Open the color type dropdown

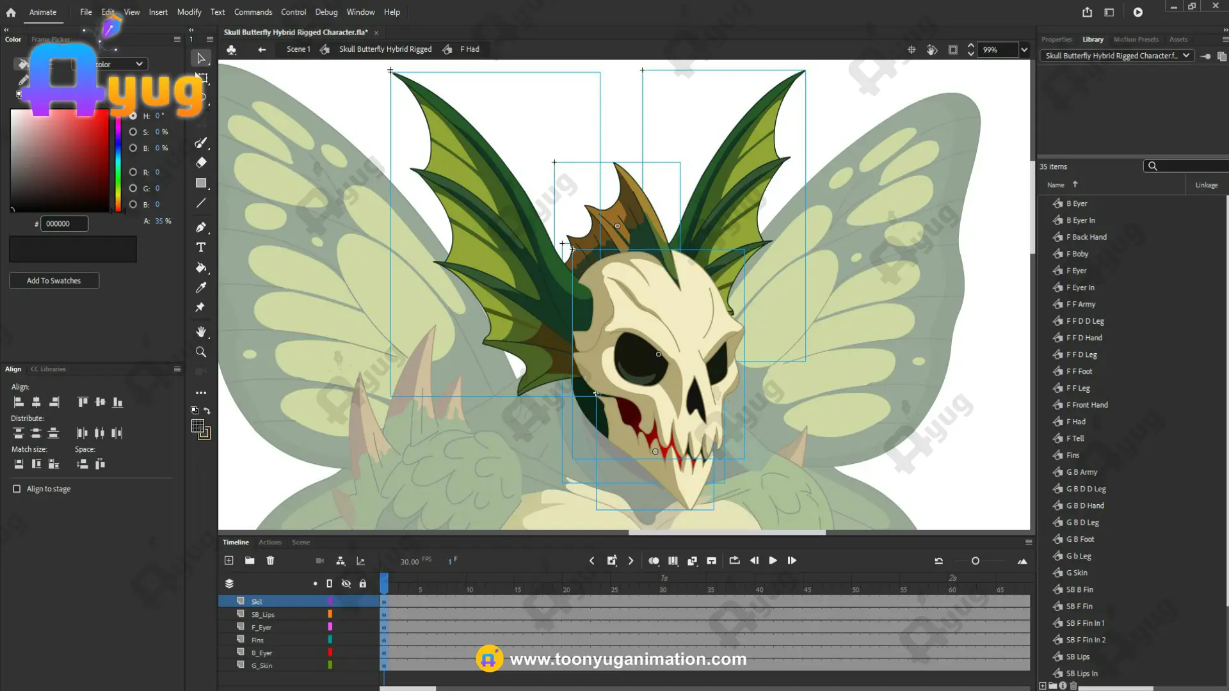(139, 64)
